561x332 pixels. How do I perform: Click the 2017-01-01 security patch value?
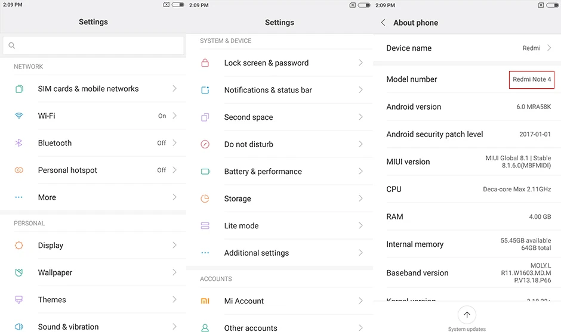click(535, 134)
